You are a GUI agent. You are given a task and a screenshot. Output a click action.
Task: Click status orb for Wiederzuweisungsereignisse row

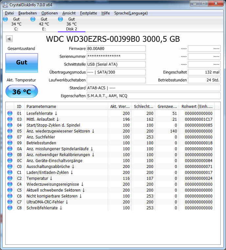[x=10, y=184]
